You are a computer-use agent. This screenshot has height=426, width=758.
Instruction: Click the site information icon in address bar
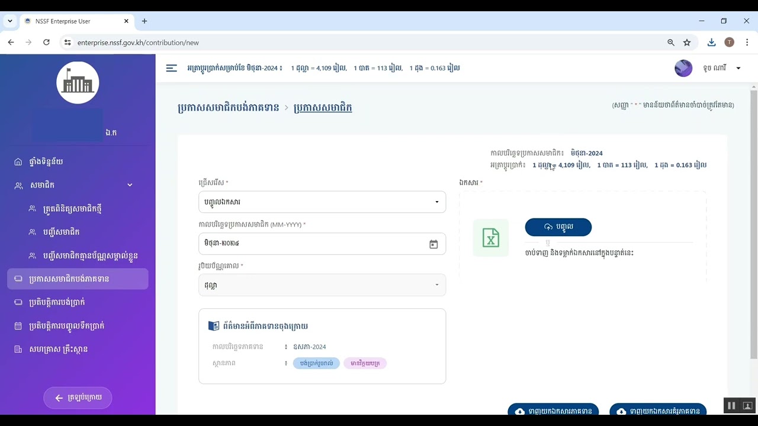coord(68,43)
